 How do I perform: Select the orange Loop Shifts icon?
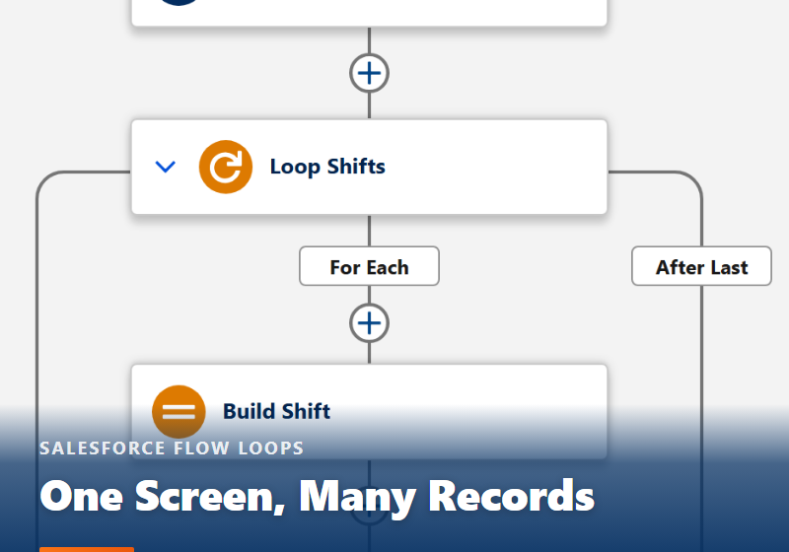point(226,167)
